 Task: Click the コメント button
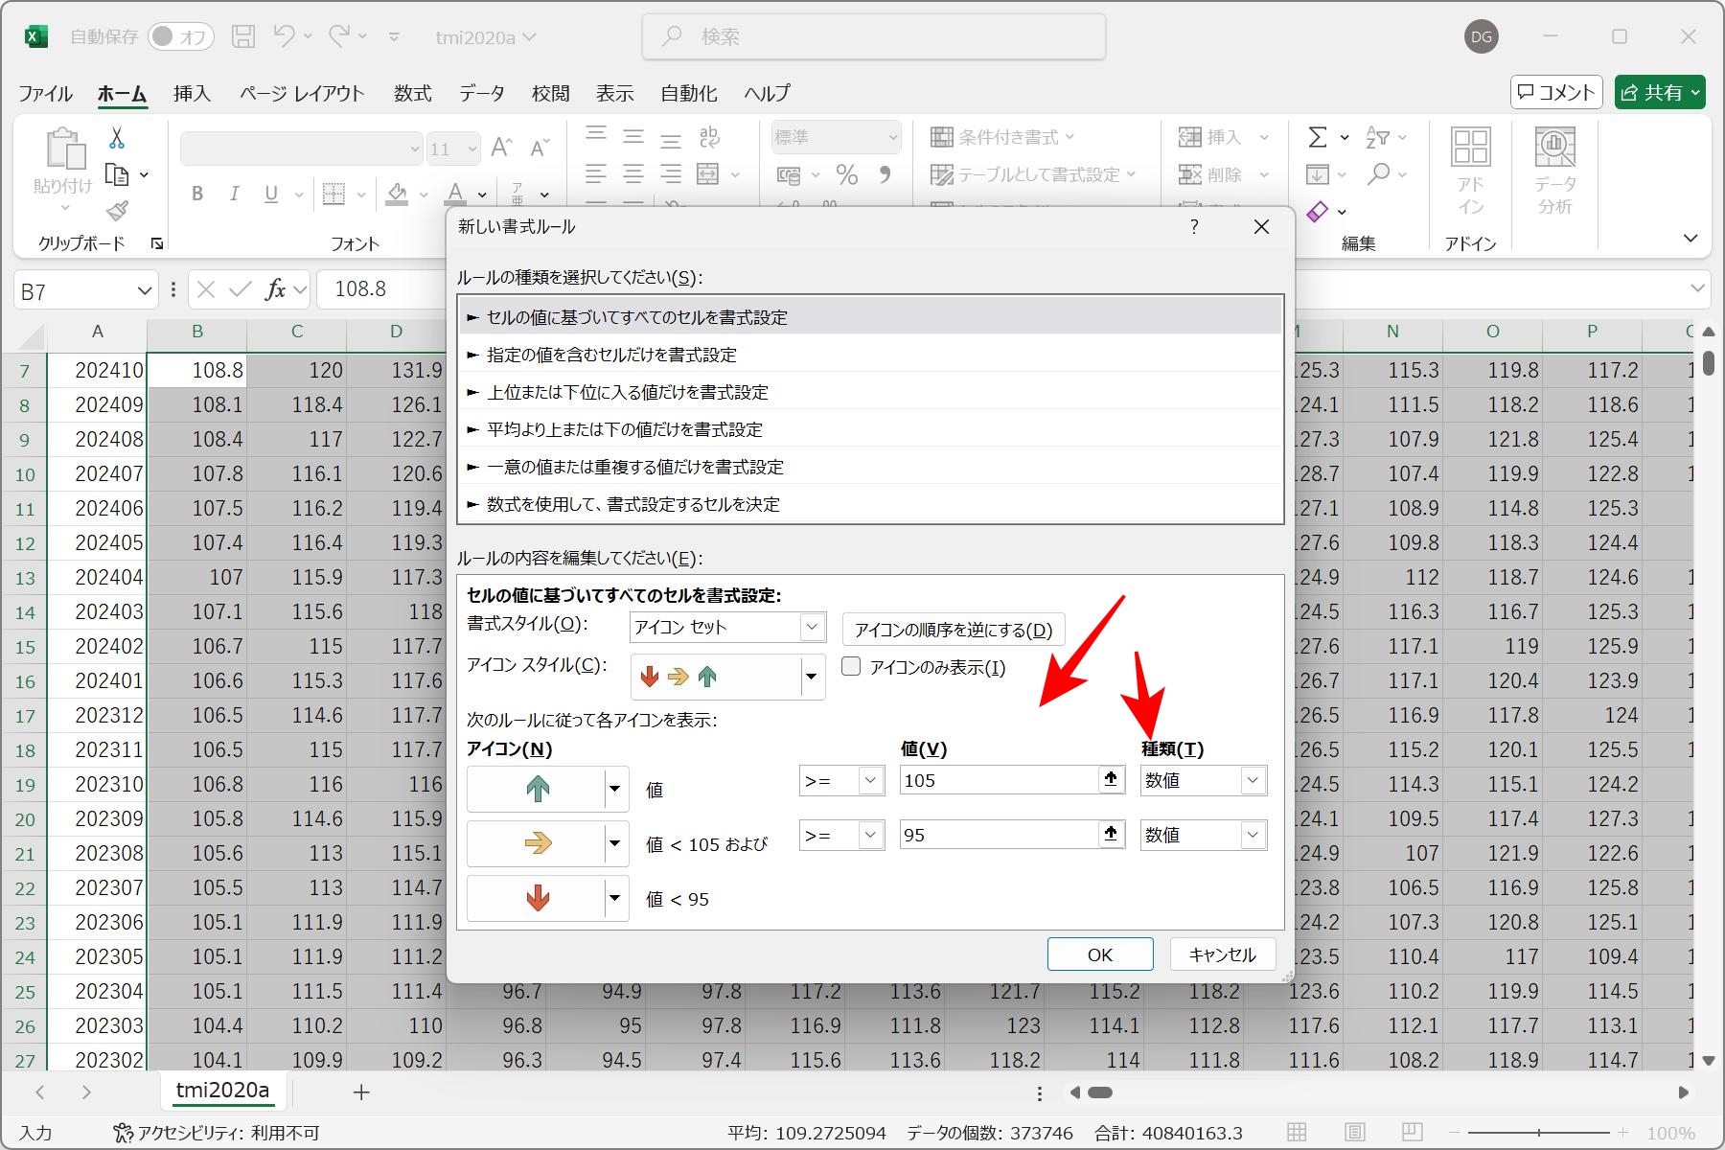coord(1556,92)
